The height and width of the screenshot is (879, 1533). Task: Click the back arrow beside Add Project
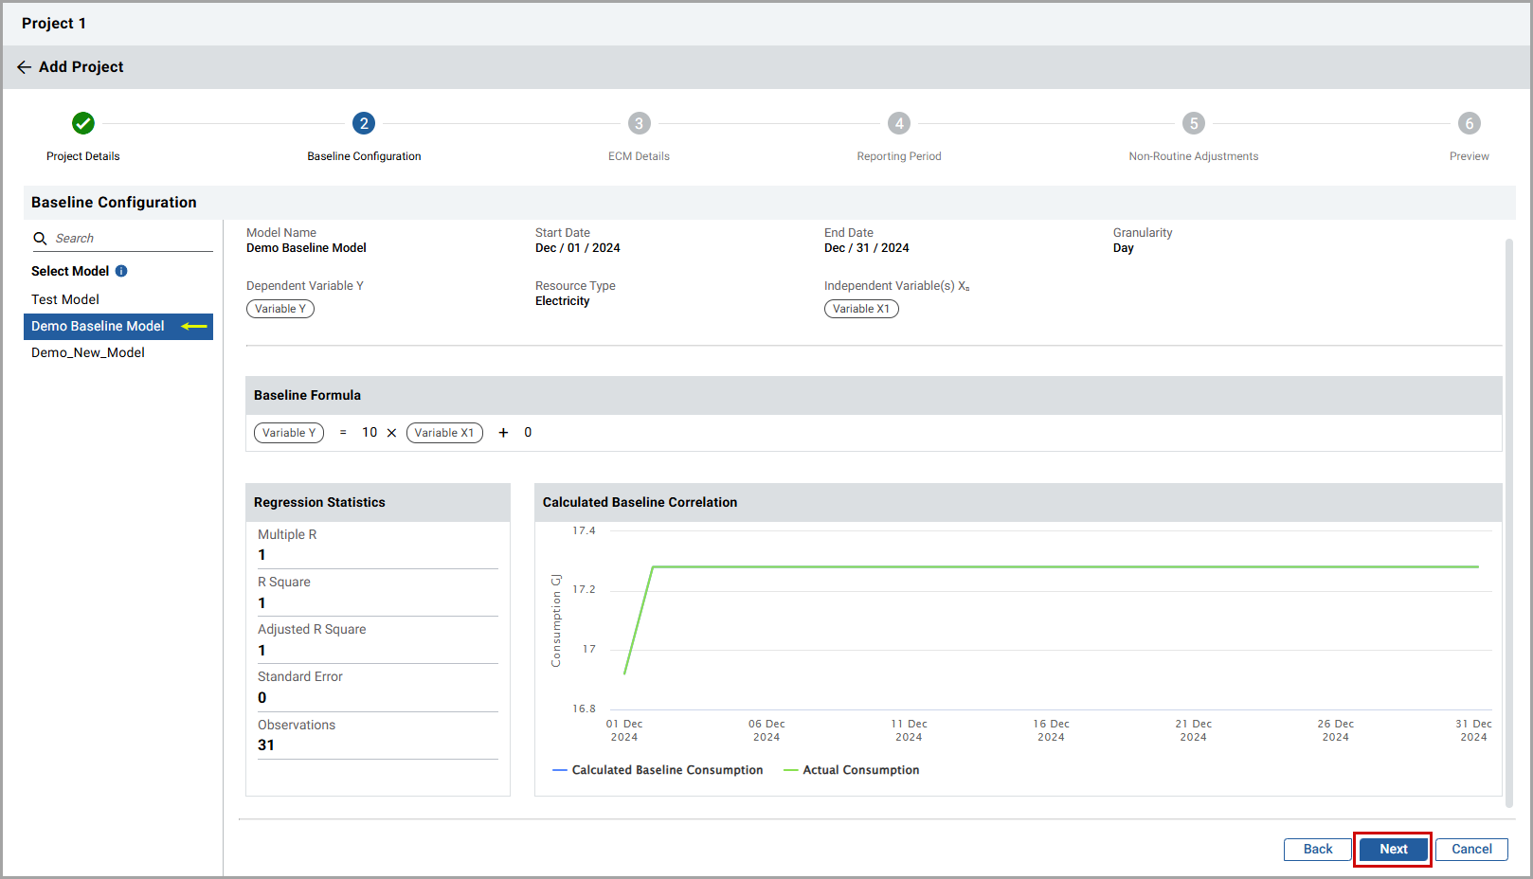(x=24, y=67)
